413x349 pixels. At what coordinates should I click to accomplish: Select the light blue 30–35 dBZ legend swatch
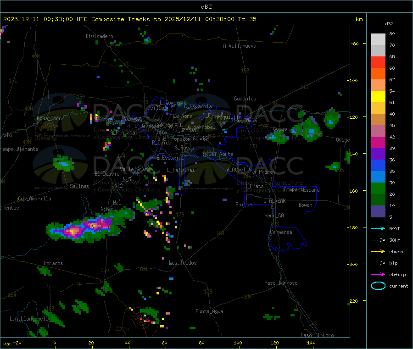click(x=378, y=177)
